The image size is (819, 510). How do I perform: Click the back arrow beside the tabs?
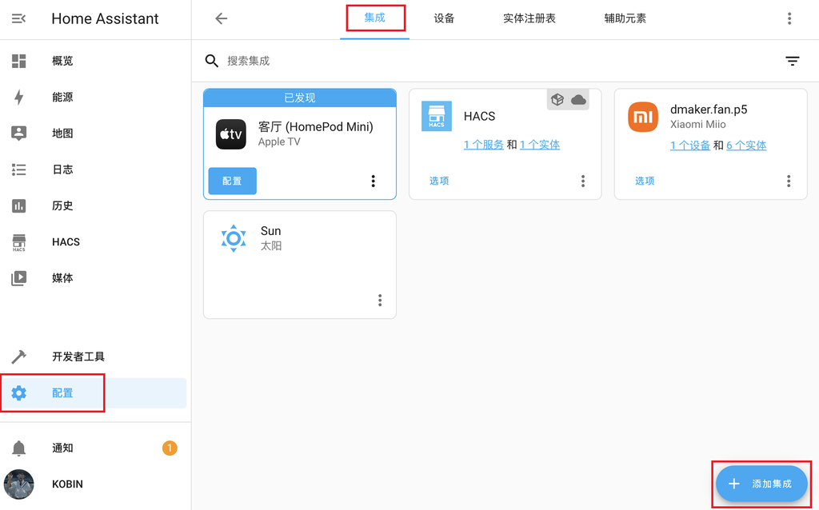coord(221,18)
